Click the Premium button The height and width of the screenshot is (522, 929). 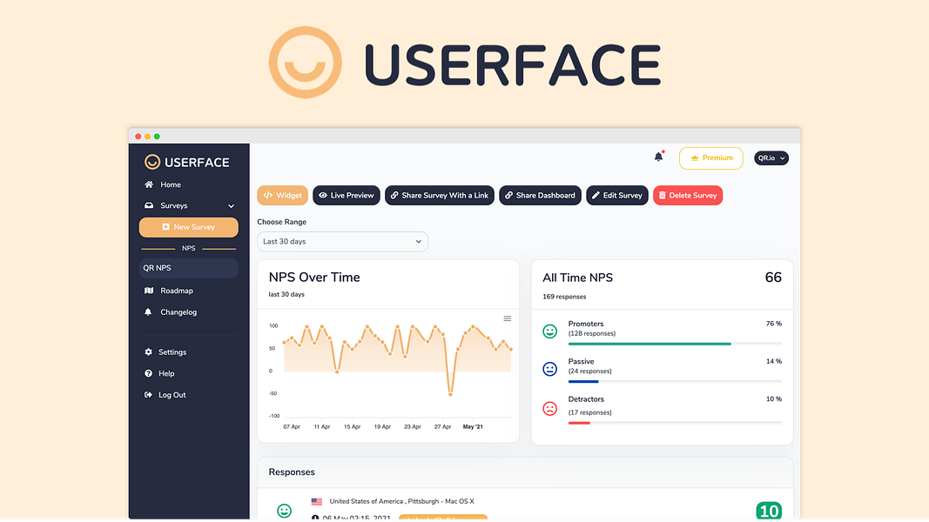click(710, 157)
